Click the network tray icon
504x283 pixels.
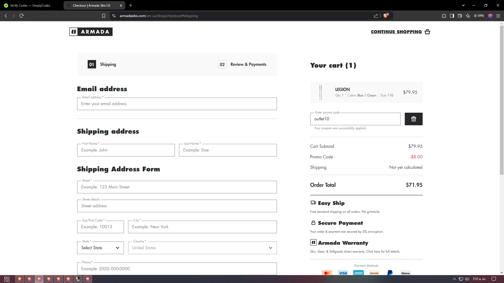click(461, 279)
